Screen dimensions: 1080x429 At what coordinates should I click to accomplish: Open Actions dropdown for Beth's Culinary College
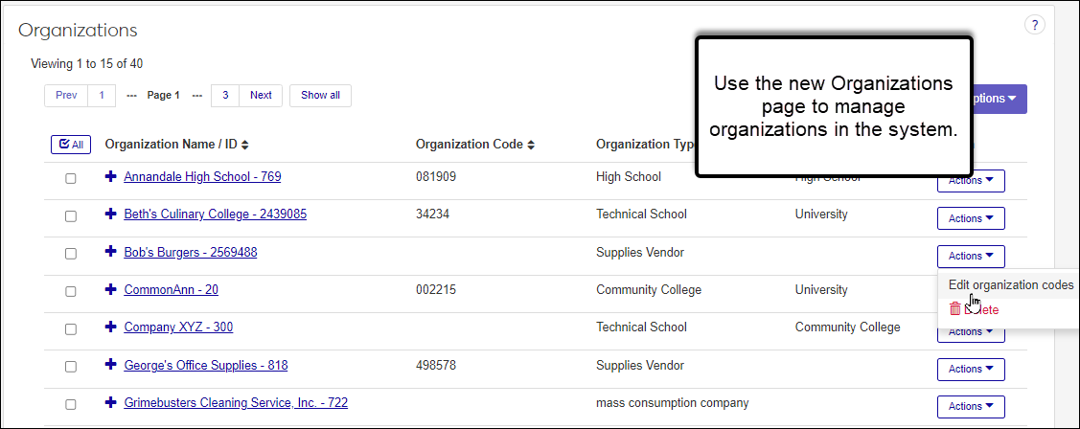click(970, 218)
